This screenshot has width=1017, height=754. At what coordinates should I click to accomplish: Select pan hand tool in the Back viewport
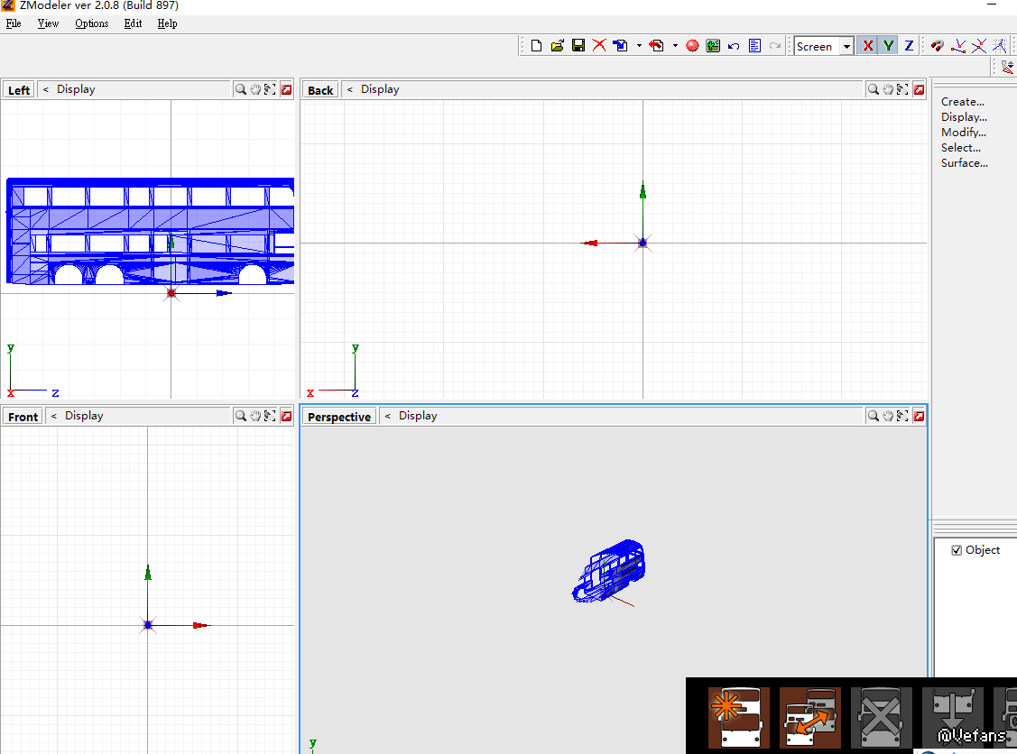coord(888,89)
